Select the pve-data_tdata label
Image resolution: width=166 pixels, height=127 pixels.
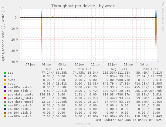click(21, 98)
